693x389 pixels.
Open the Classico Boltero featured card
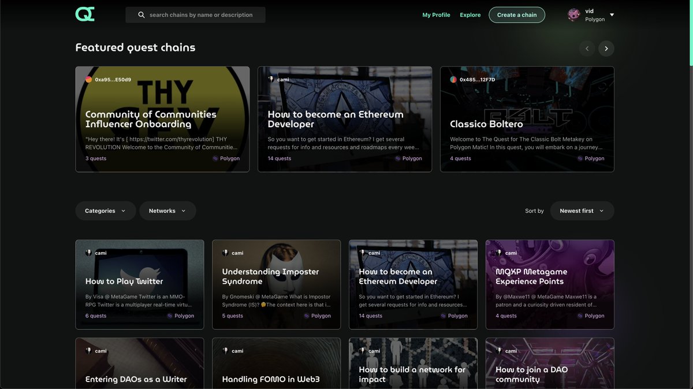[x=527, y=119]
